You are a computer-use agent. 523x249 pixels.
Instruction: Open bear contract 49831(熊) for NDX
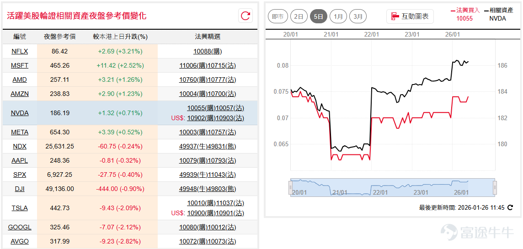point(221,146)
